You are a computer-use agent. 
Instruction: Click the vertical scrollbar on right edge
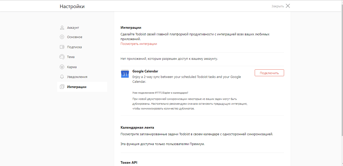click(341, 76)
